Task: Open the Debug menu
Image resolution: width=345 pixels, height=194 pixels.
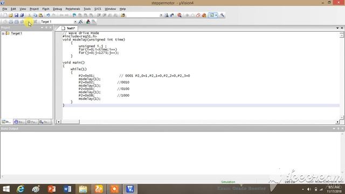Action: 57,9
